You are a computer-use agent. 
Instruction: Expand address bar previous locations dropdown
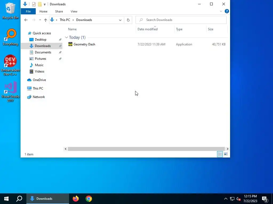[x=120, y=20]
